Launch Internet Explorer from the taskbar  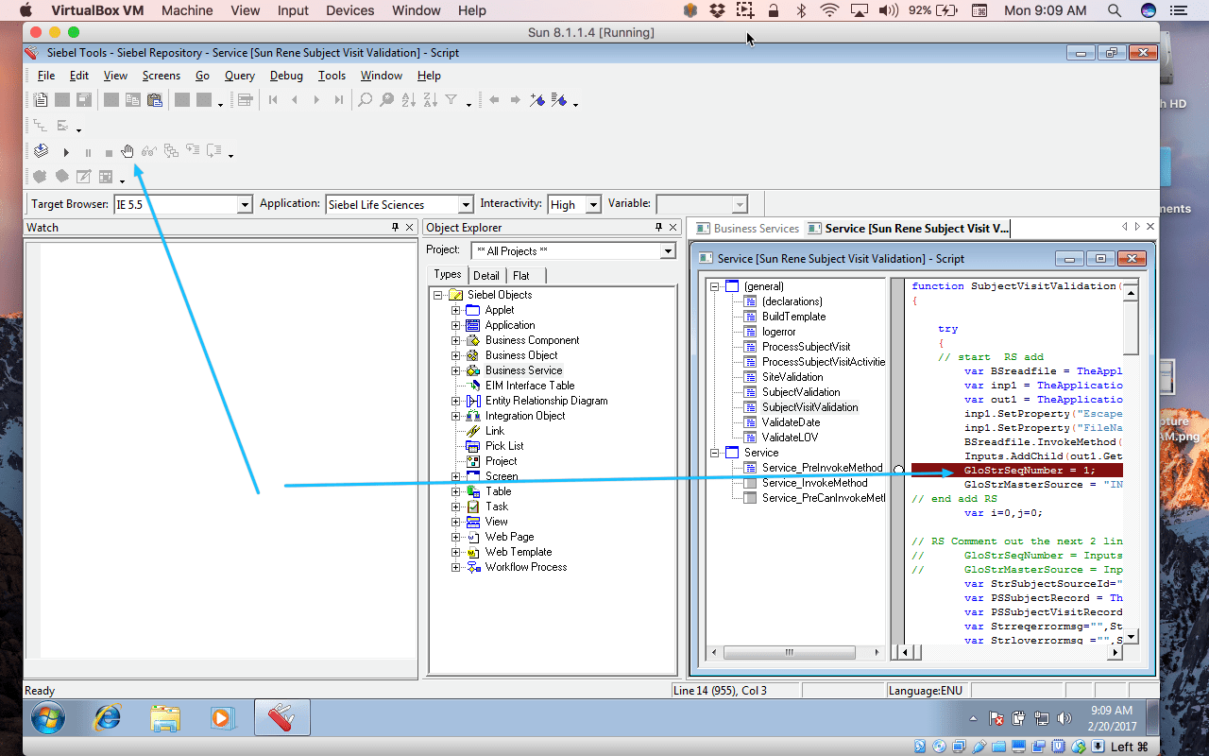[x=107, y=717]
